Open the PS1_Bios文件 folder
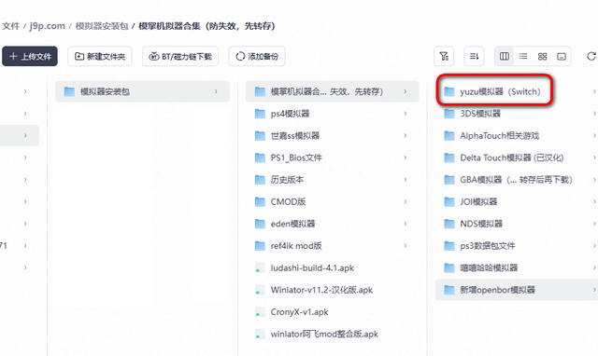The width and height of the screenshot is (598, 356). pos(333,157)
